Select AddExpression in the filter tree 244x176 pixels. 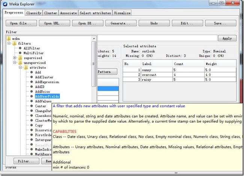click(47, 82)
